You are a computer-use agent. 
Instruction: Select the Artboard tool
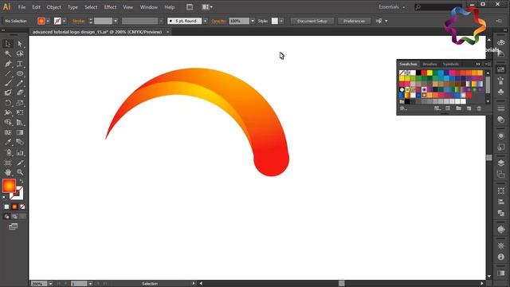click(x=8, y=163)
